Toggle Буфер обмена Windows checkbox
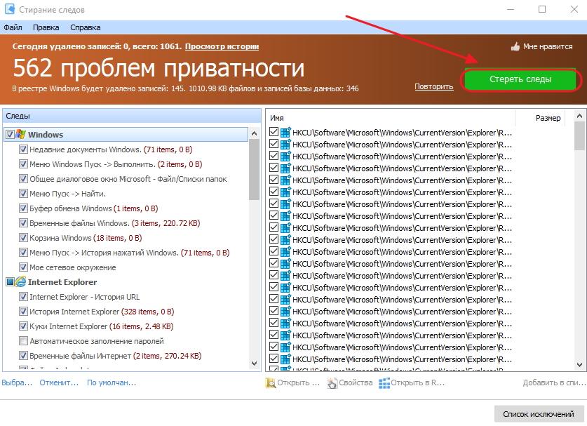 click(23, 208)
